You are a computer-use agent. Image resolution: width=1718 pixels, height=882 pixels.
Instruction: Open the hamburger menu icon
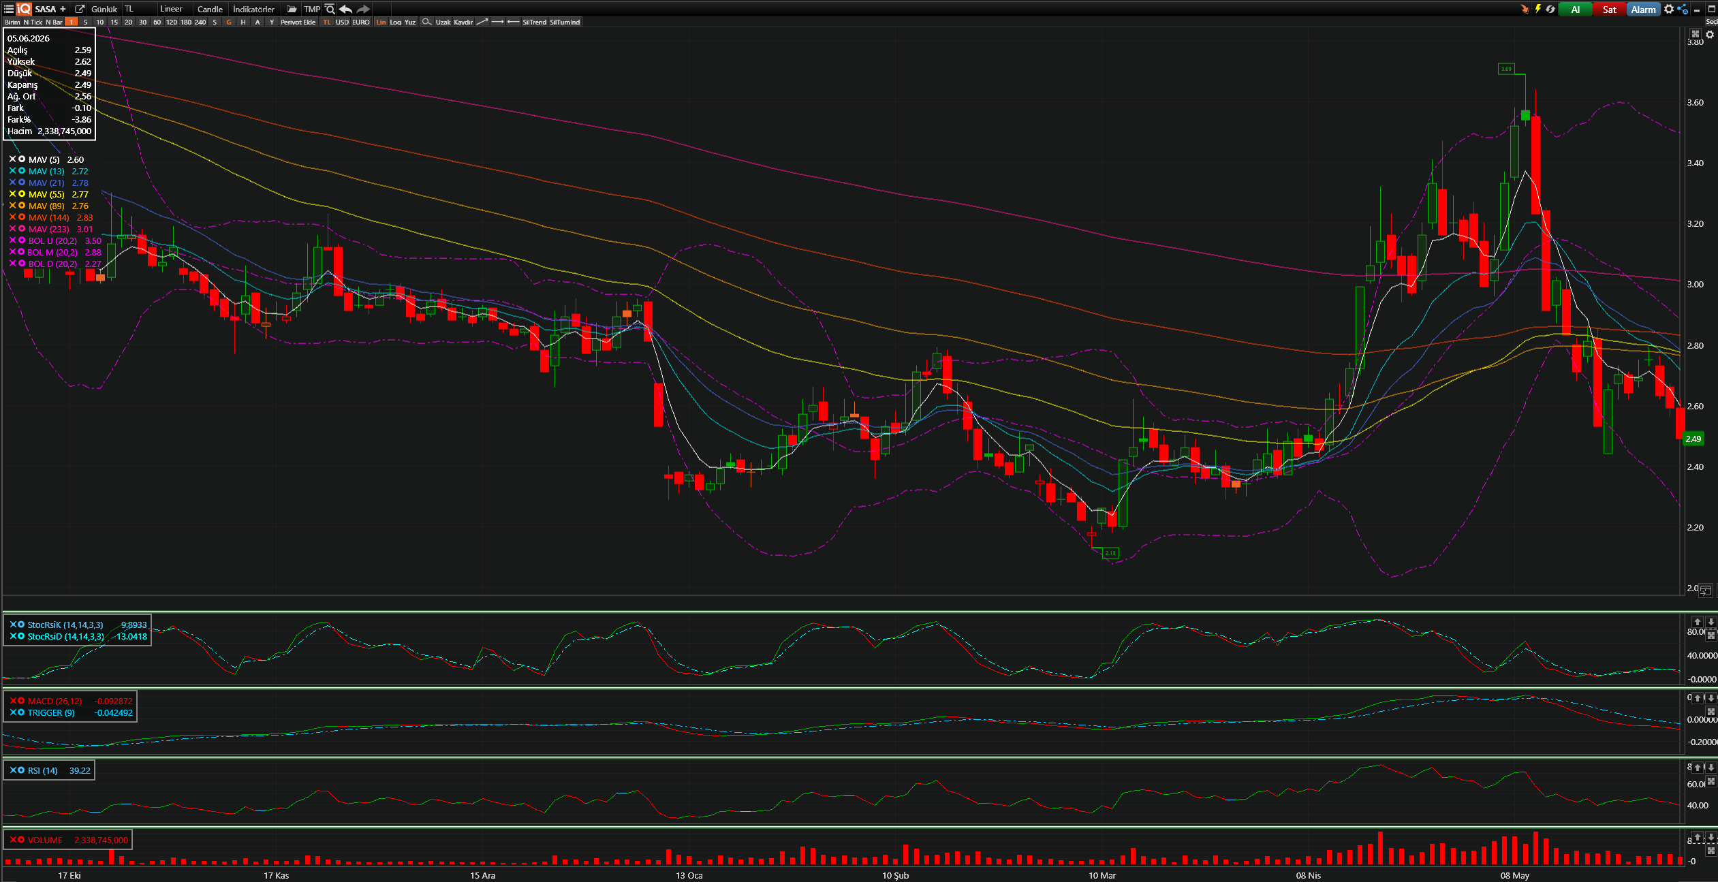(9, 9)
